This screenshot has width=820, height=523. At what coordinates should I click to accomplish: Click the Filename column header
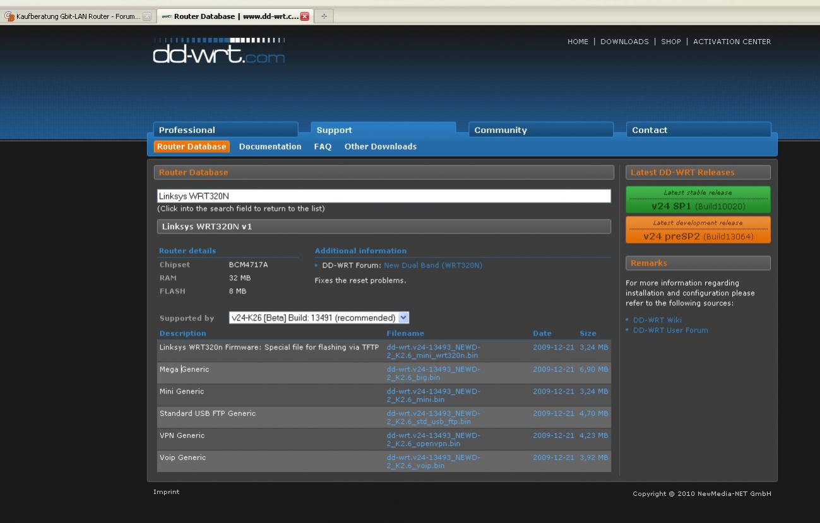coord(405,334)
